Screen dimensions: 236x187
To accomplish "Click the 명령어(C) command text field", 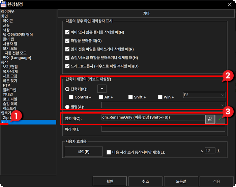I will 153,117.
